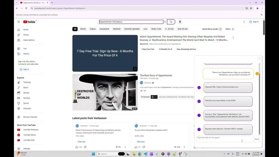Filter results by Live
The width and height of the screenshot is (279, 157).
point(145,29)
